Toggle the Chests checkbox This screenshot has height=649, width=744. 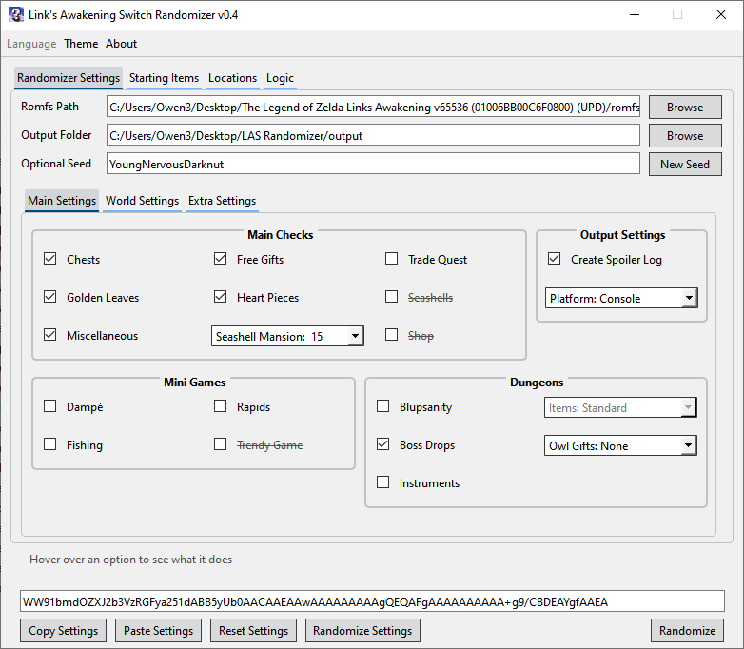[x=49, y=259]
